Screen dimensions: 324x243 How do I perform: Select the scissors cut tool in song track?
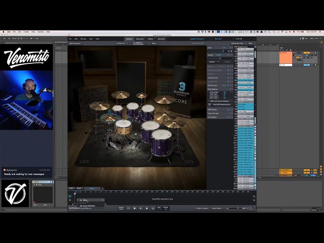click(70, 200)
